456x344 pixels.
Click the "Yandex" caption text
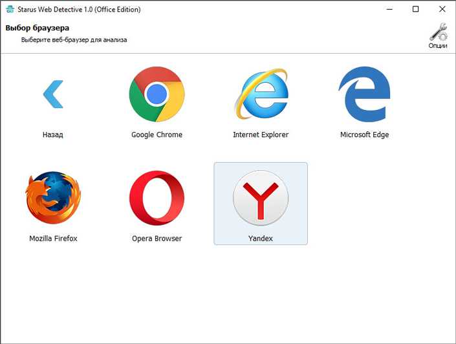[x=261, y=239]
